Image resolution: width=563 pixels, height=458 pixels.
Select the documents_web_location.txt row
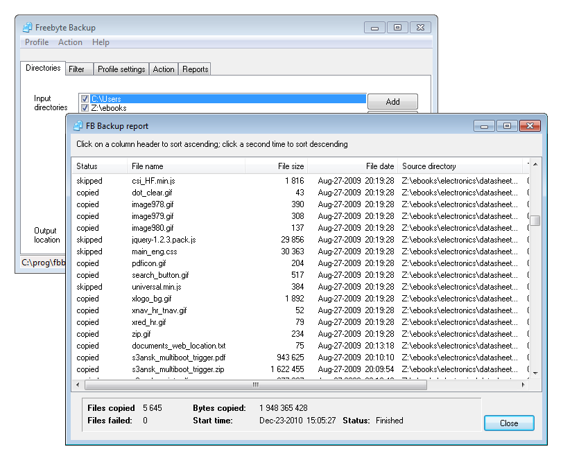pos(300,346)
